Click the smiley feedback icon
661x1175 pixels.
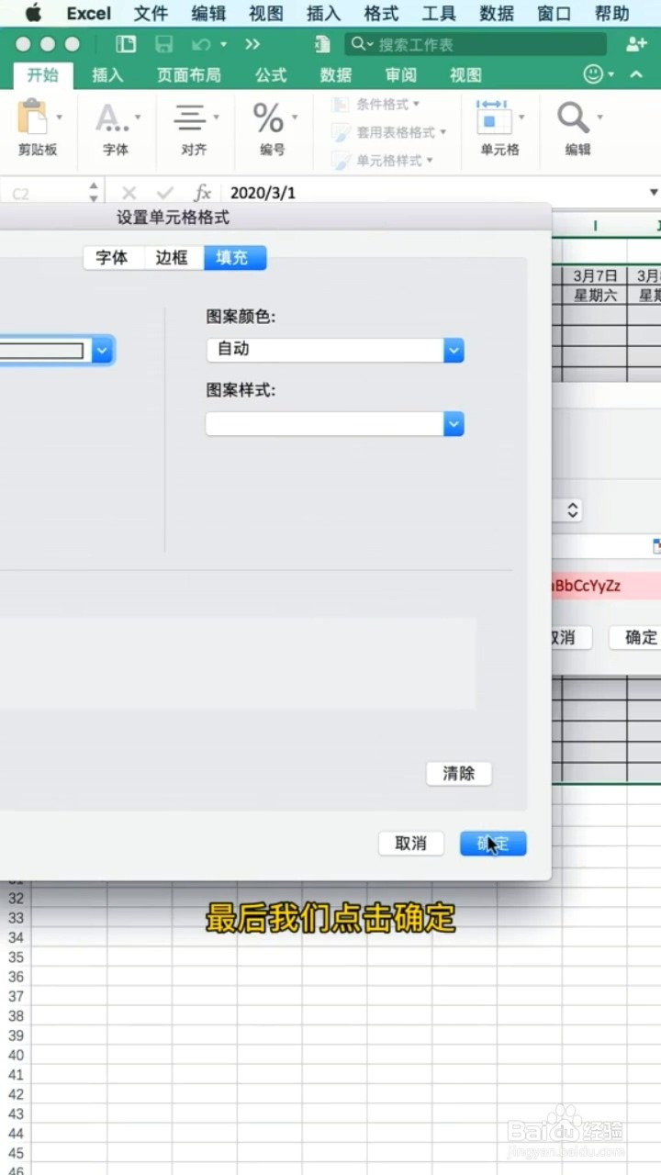pyautogui.click(x=594, y=74)
